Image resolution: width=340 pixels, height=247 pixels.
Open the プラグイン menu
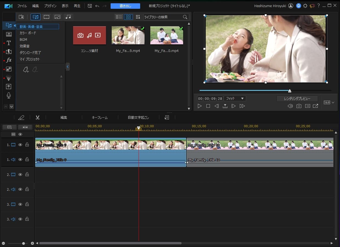(x=50, y=6)
